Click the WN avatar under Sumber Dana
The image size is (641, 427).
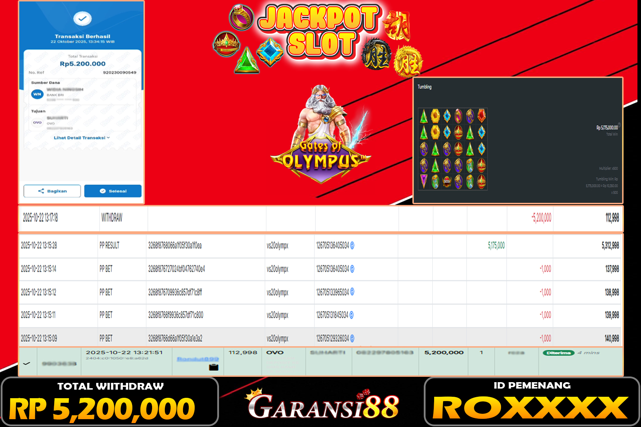pos(37,94)
